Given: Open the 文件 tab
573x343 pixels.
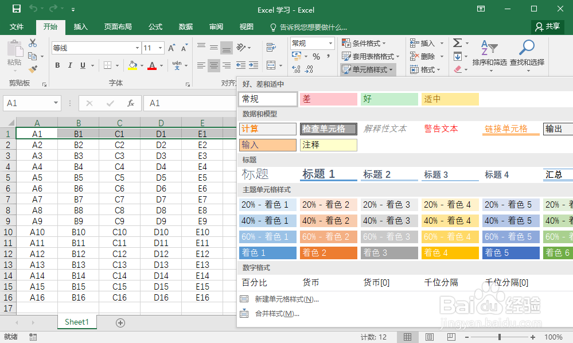Looking at the screenshot, I should point(17,26).
